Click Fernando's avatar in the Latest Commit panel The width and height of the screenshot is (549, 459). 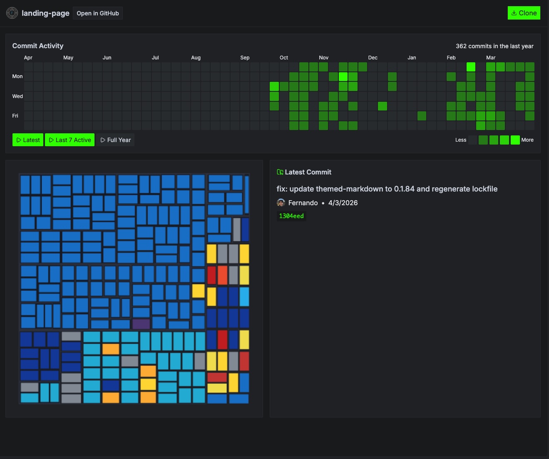281,203
